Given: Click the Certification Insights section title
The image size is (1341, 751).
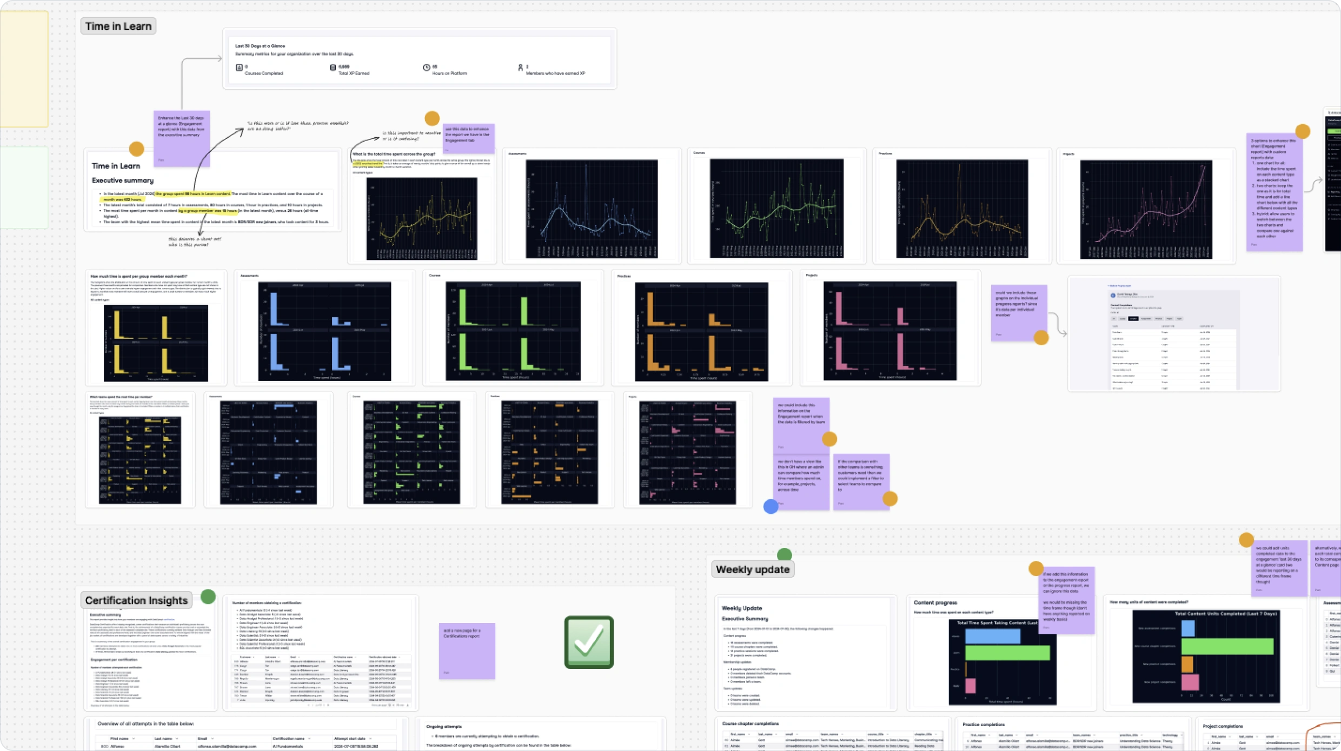Looking at the screenshot, I should tap(136, 600).
